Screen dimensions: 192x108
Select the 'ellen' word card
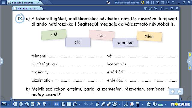pos(149,36)
